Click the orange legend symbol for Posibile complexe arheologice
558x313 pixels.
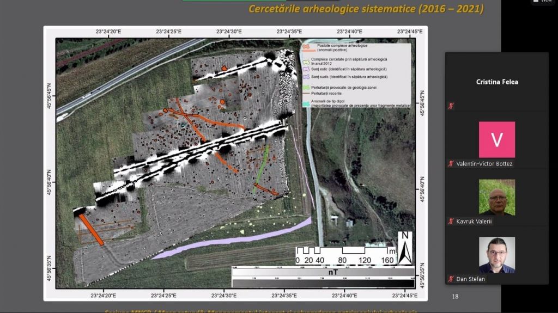pyautogui.click(x=307, y=48)
